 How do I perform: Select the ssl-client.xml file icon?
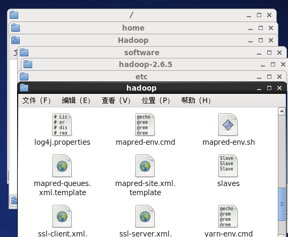62,216
